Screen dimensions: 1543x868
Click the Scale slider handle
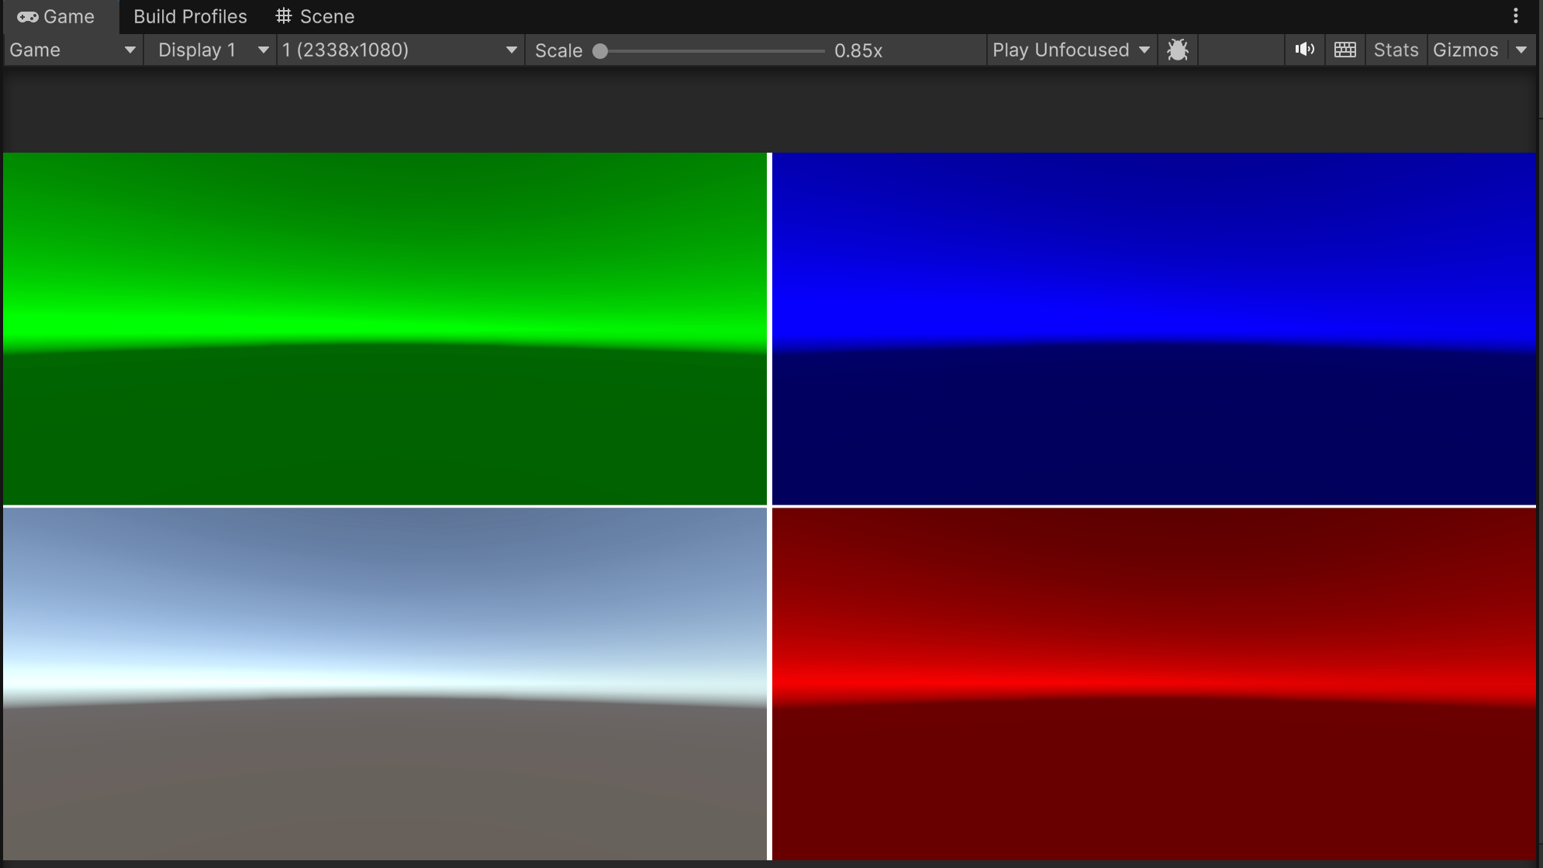click(x=600, y=51)
